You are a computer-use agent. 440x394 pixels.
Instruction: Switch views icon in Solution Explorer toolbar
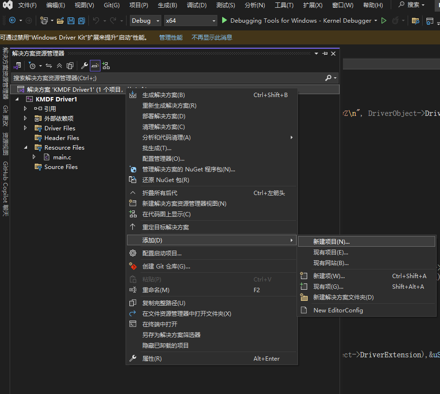17,66
